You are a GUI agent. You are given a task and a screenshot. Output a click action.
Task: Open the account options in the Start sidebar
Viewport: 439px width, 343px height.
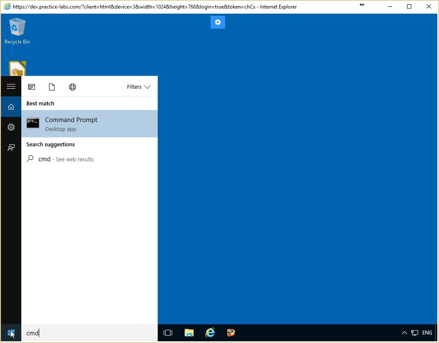[x=11, y=147]
